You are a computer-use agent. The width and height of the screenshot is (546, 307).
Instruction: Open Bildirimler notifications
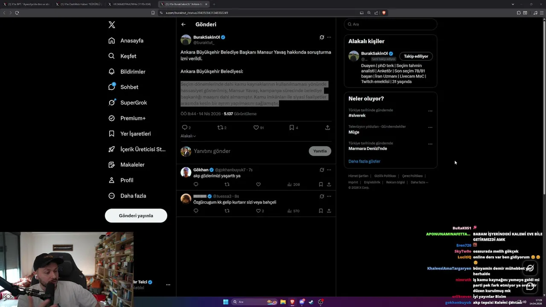pyautogui.click(x=127, y=72)
